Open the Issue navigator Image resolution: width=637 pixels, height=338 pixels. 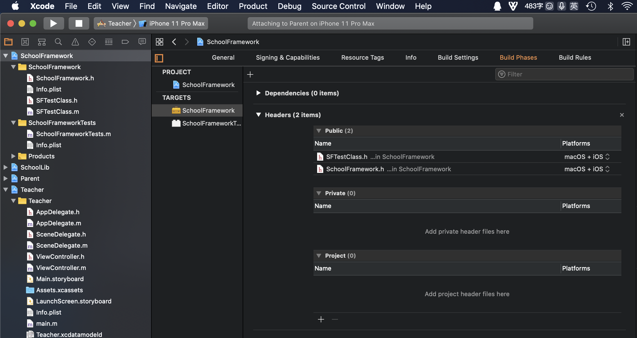(75, 42)
